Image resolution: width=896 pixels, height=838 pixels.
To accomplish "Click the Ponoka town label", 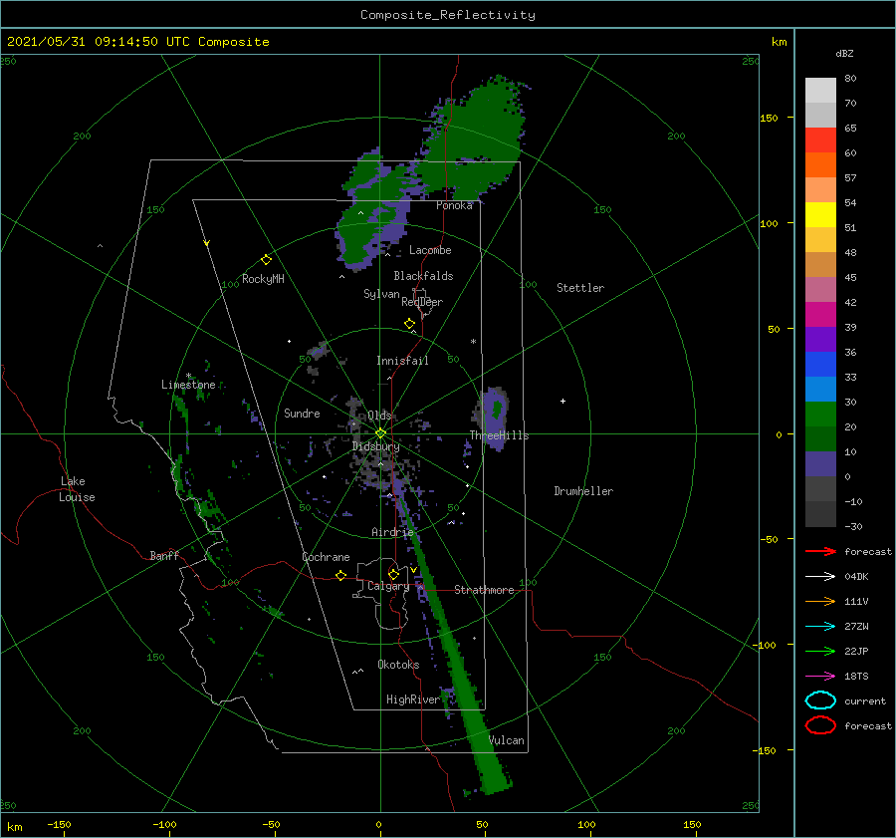I will pos(454,205).
